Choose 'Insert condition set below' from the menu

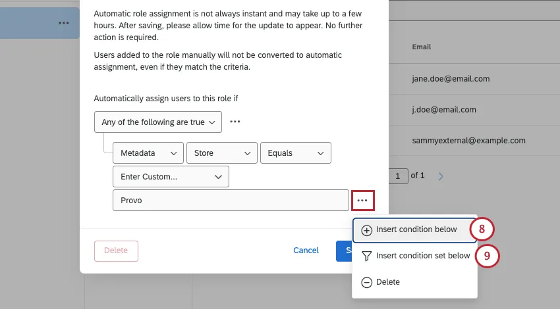tap(414, 256)
